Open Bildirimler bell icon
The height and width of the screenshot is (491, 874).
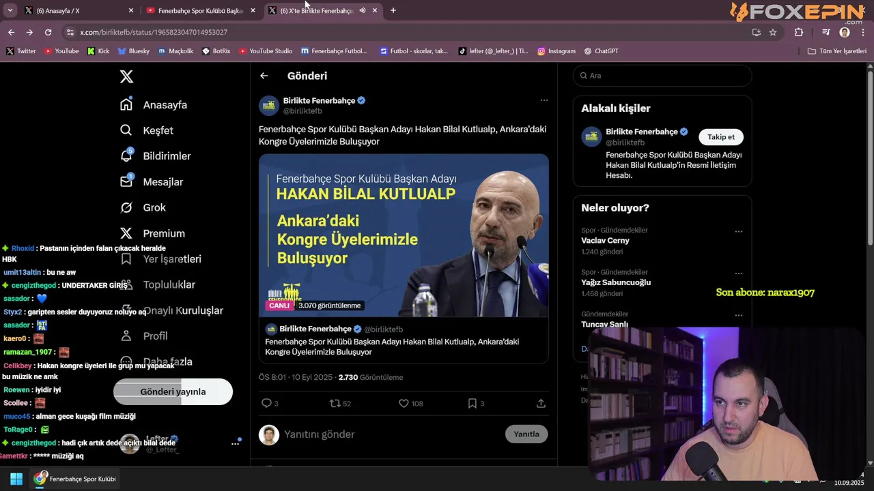pyautogui.click(x=126, y=155)
